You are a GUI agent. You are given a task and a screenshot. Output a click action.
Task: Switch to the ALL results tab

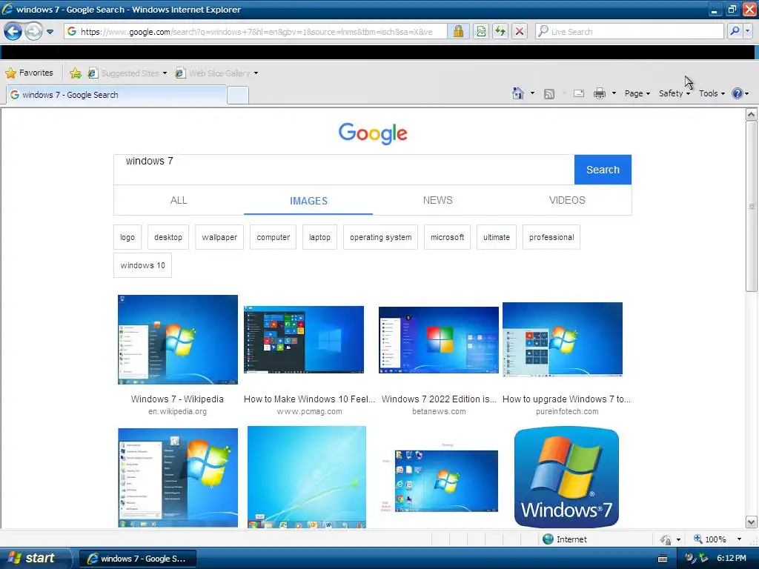tap(179, 200)
